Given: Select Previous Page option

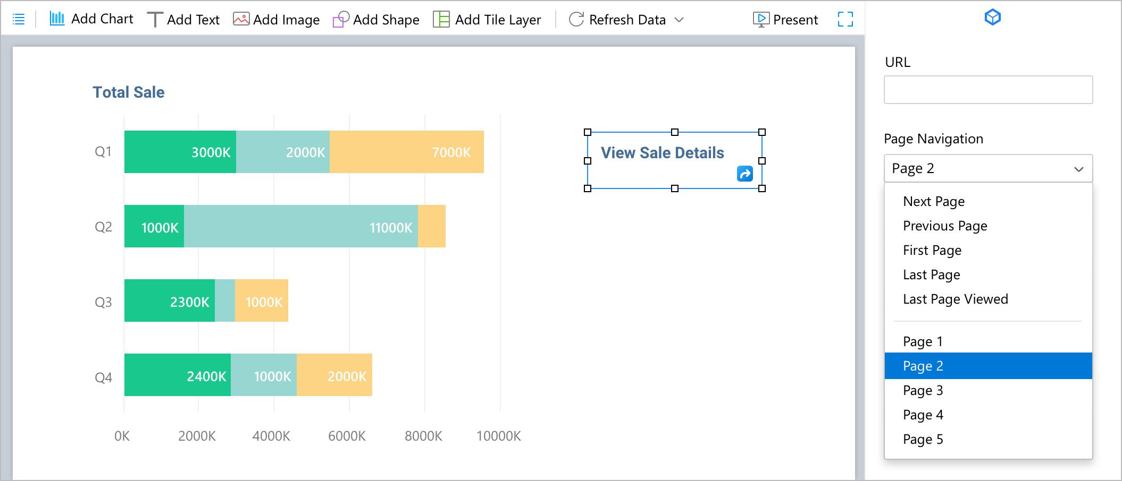Looking at the screenshot, I should [988, 226].
